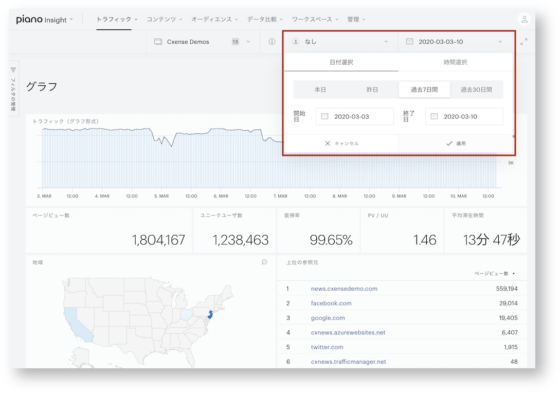Viewport: 560px width, 393px height.
Task: Open the news.cxensedemo.com referrer link
Action: point(344,289)
